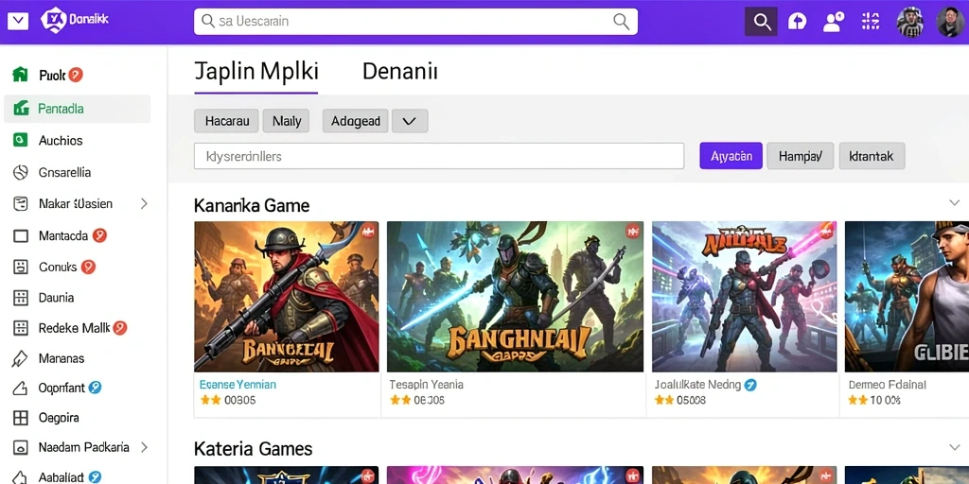The height and width of the screenshot is (484, 969).
Task: Switch to the Japlin Mplki tab
Action: (255, 72)
